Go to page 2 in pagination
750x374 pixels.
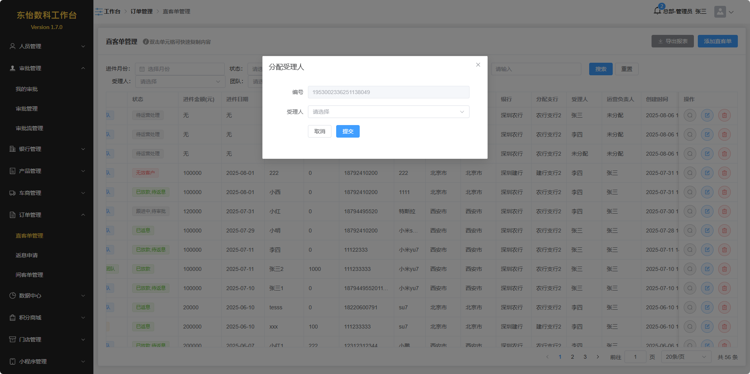[x=572, y=357]
